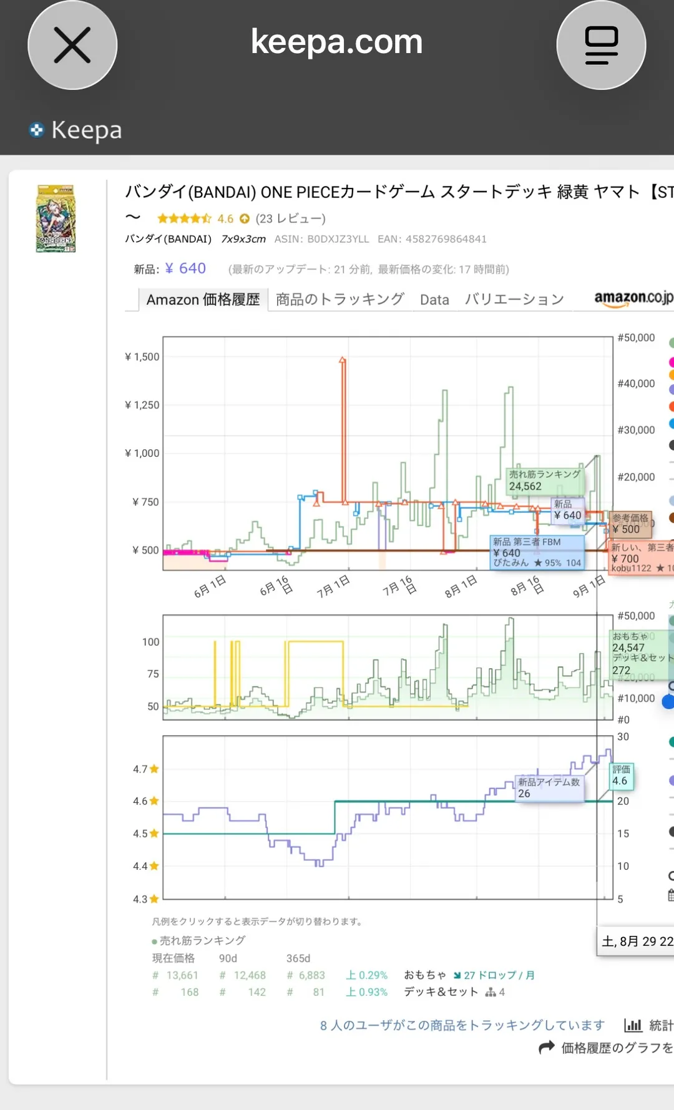The width and height of the screenshot is (674, 1110).
Task: Click the 90d rank value 12,468
Action: (x=250, y=975)
